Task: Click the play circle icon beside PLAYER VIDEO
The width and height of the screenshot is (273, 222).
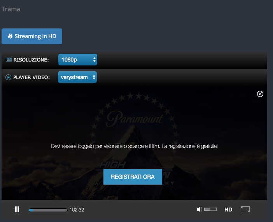Action: pos(9,78)
